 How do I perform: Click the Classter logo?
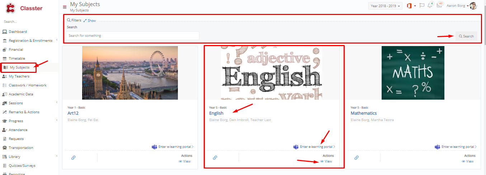pyautogui.click(x=24, y=8)
